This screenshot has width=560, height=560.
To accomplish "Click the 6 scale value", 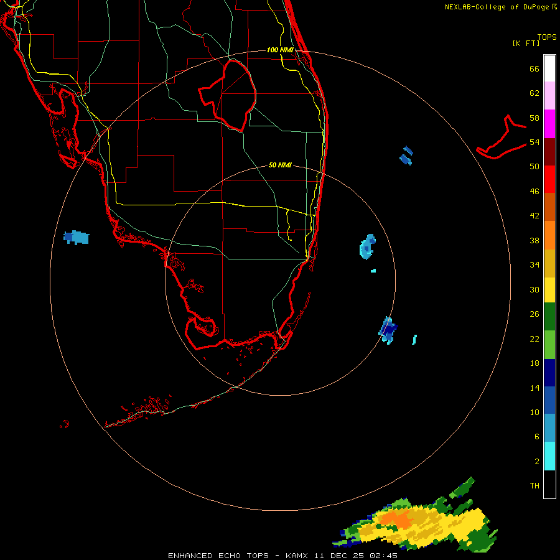I will (x=536, y=437).
